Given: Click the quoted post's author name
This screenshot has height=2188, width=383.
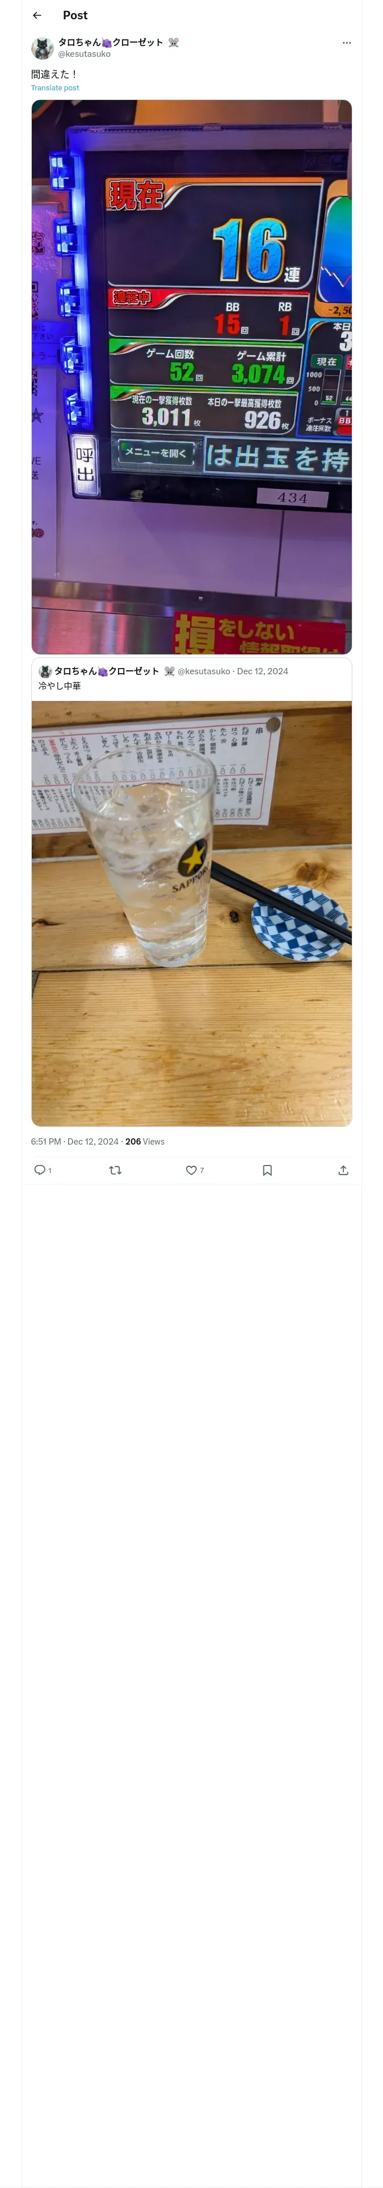Looking at the screenshot, I should [x=106, y=671].
